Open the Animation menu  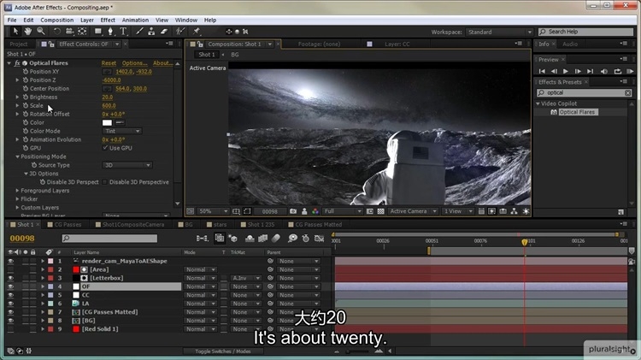[x=135, y=20]
